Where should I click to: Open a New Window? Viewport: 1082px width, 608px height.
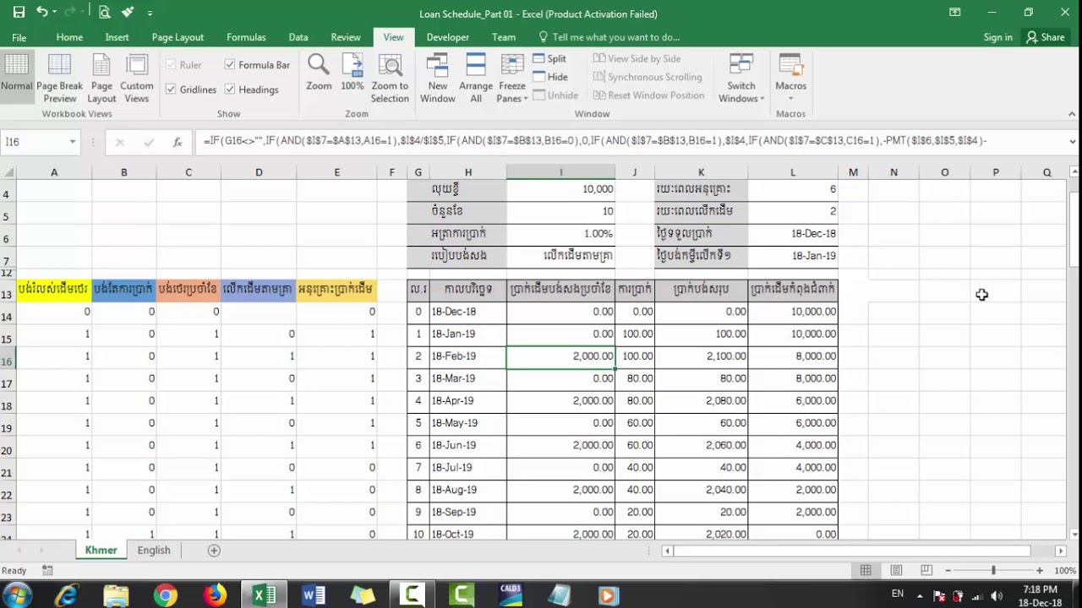coord(438,77)
